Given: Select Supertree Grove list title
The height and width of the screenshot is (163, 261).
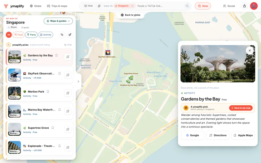Looking at the screenshot, I should pyautogui.click(x=38, y=128).
